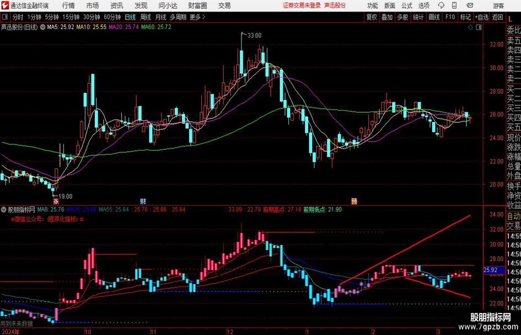Toggle the right side panel icon
521x335 pixels.
tap(479, 28)
